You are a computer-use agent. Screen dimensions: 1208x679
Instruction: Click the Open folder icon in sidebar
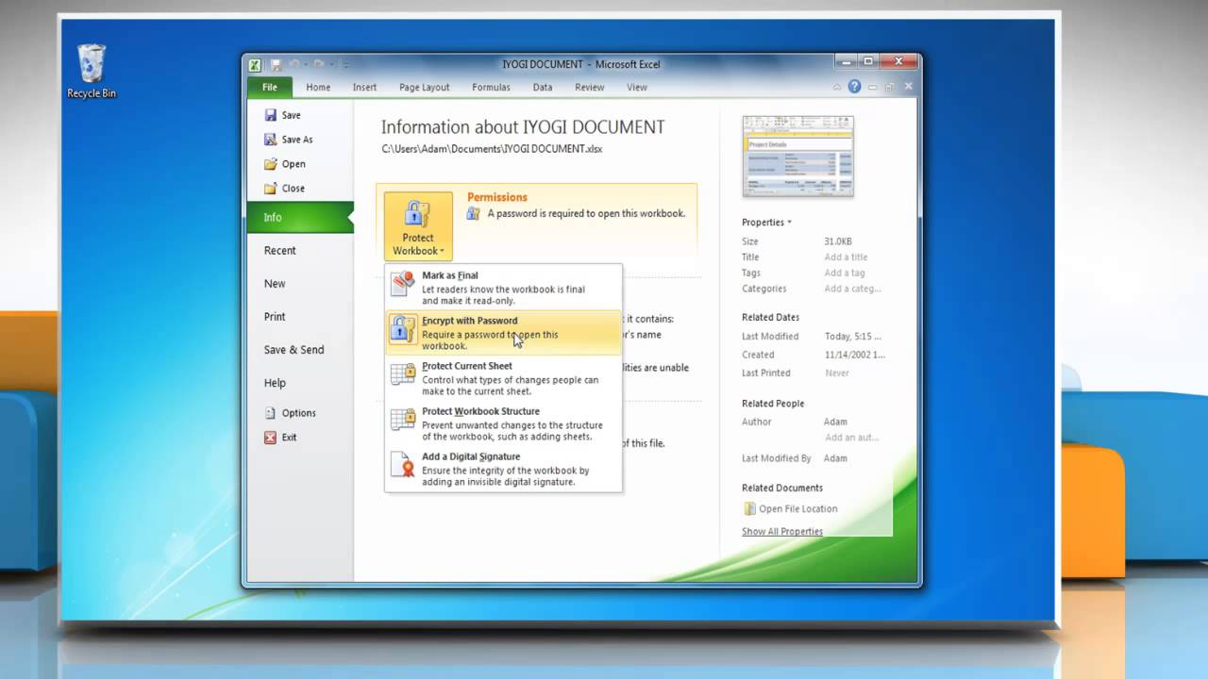tap(271, 164)
